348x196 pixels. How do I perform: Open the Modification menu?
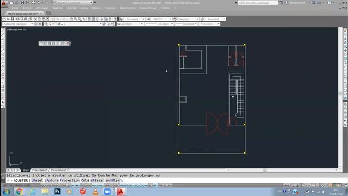(128, 8)
